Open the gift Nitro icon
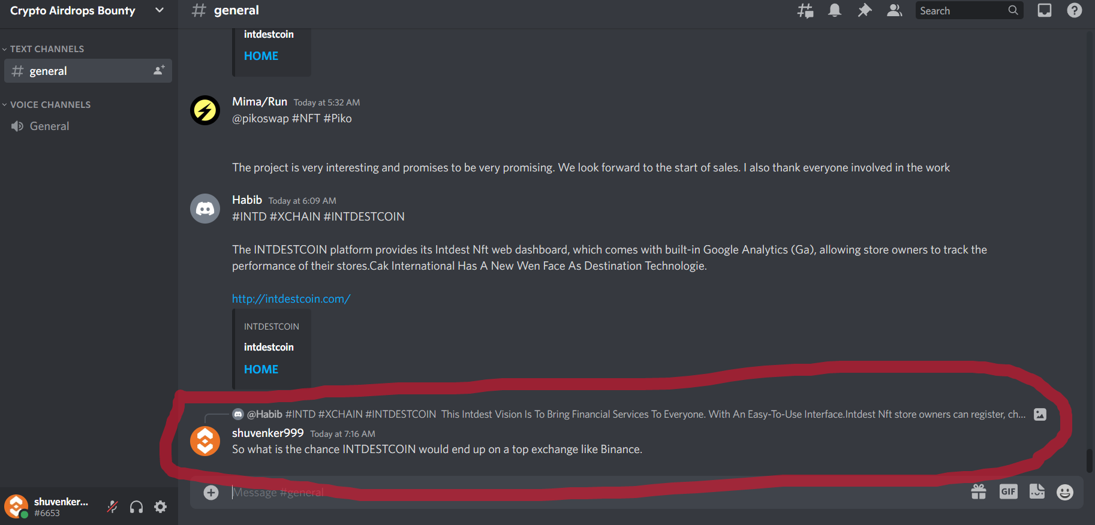The height and width of the screenshot is (525, 1095). pyautogui.click(x=979, y=492)
